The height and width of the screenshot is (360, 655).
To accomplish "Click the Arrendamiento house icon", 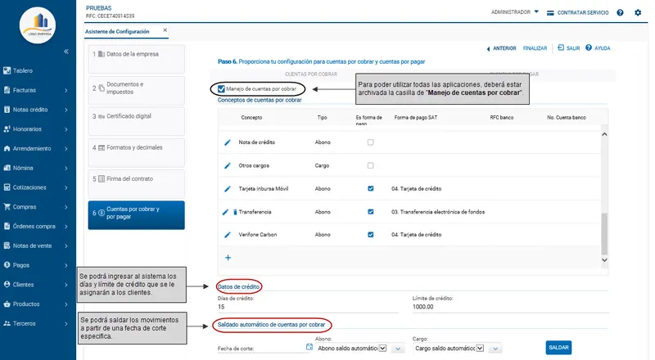I will coord(7,148).
